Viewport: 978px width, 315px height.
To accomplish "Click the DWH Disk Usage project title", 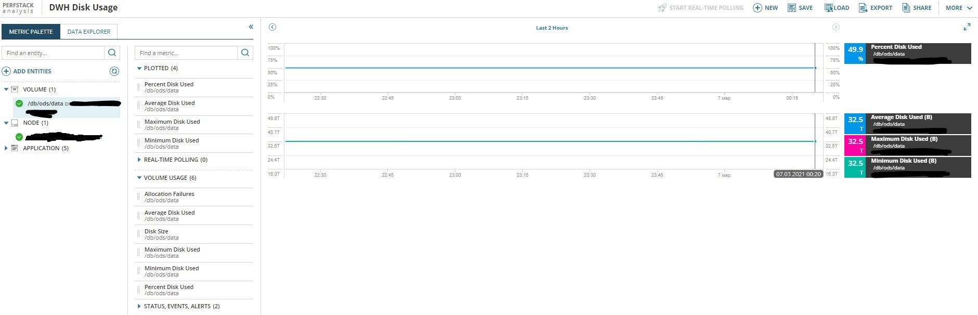I will click(83, 7).
